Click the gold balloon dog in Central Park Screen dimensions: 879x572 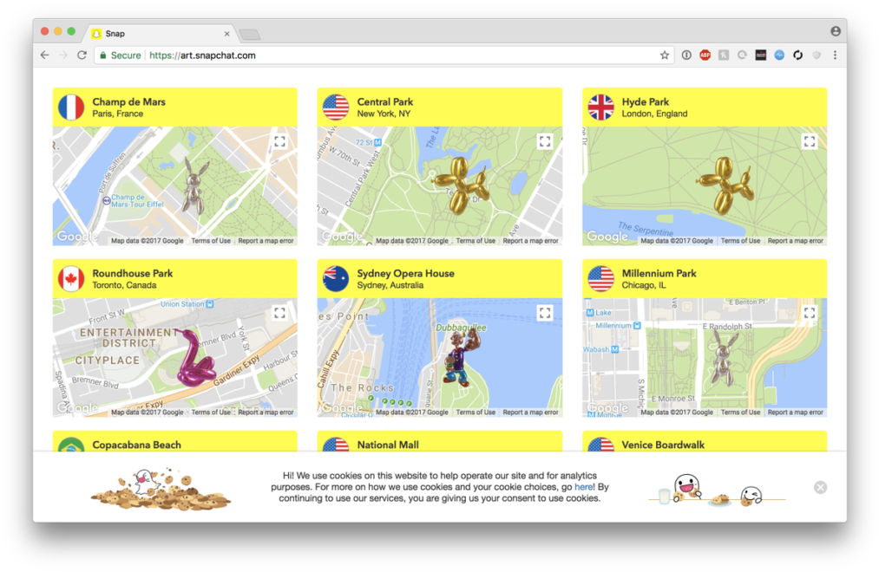[x=462, y=185]
